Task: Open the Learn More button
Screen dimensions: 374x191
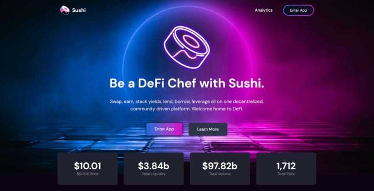Action: pyautogui.click(x=208, y=129)
